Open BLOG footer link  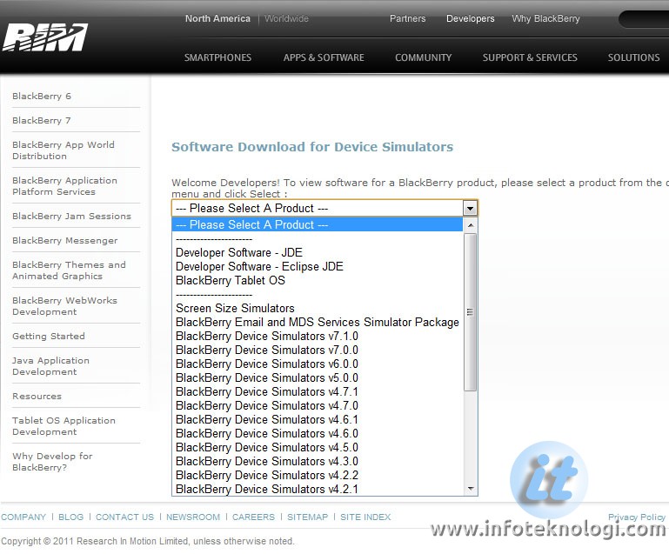click(70, 517)
